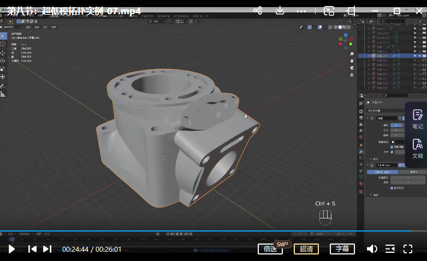Click the volume speaker icon
Screen dimensions: 427x261
point(371,249)
